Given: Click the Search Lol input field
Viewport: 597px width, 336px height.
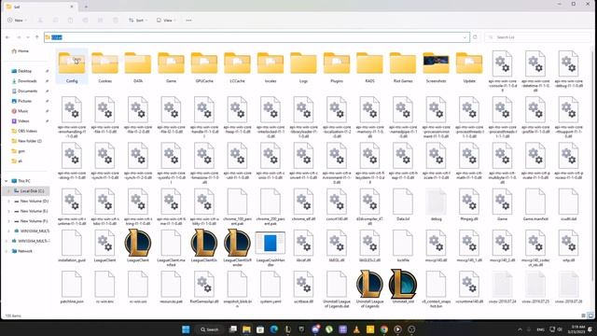Looking at the screenshot, I should (537, 37).
